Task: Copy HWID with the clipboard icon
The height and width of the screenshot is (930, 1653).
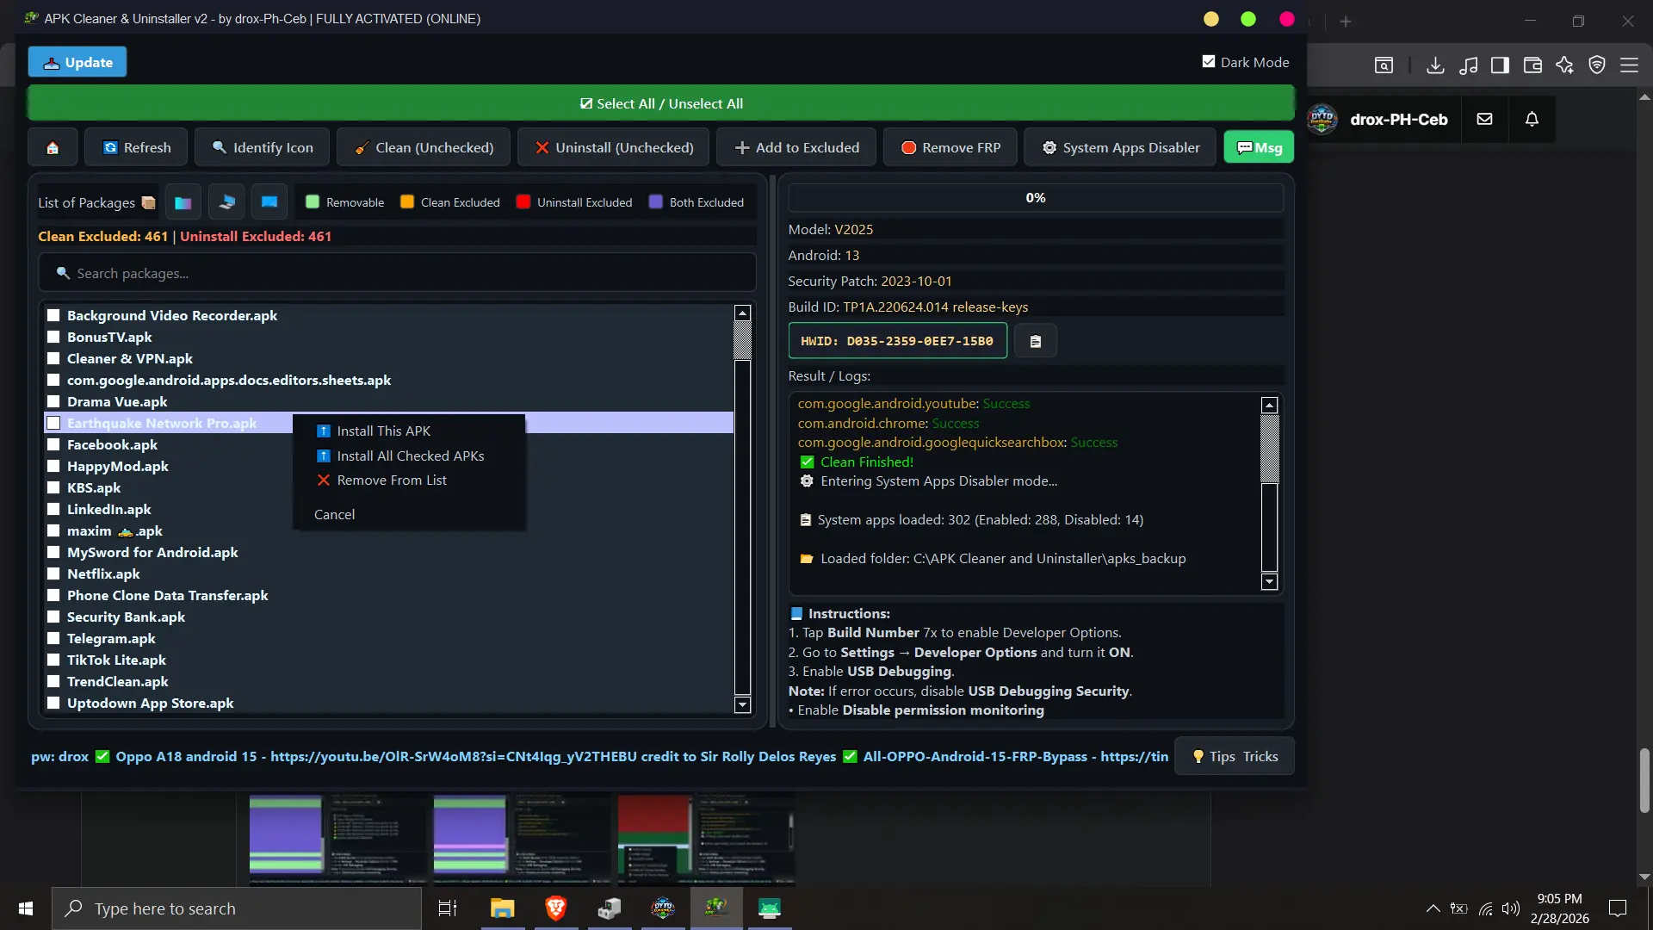Action: click(1036, 341)
